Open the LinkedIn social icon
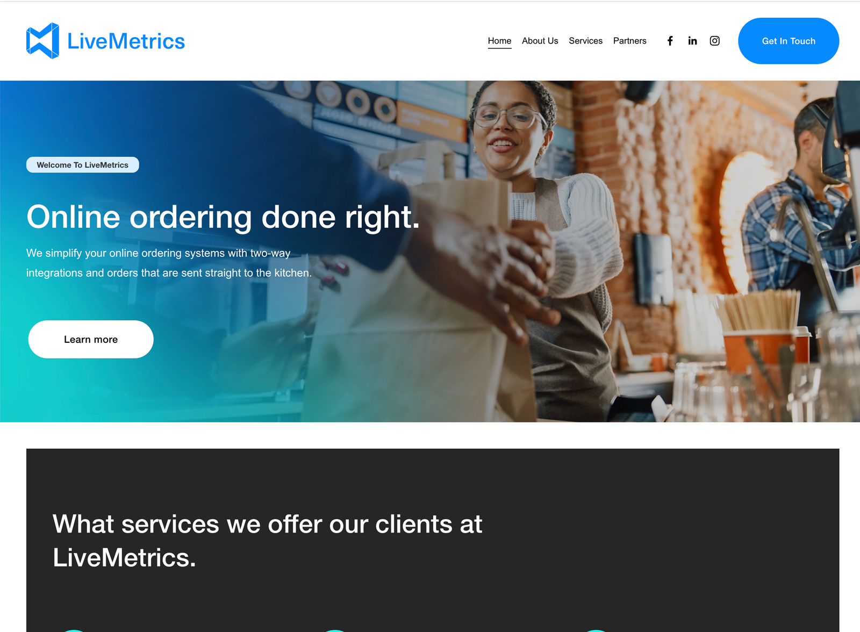Image resolution: width=860 pixels, height=632 pixels. pos(692,41)
